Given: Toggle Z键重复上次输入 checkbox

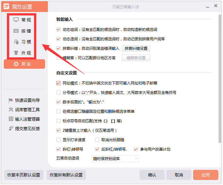Looking at the screenshot, I should (x=58, y=130).
